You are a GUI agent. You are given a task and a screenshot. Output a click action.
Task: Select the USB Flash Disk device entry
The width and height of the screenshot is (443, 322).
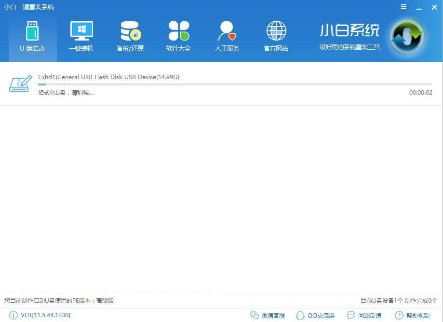[x=108, y=77]
